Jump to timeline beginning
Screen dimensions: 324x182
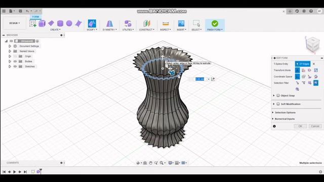pos(4,172)
